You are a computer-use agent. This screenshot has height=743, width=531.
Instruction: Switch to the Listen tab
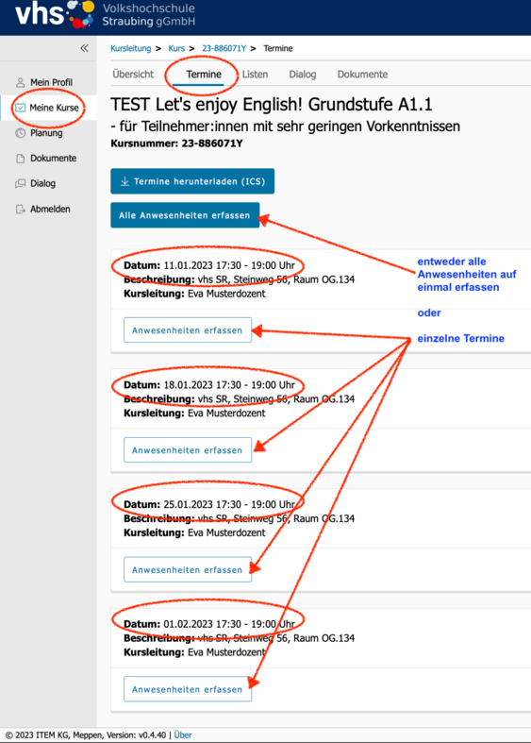click(255, 75)
